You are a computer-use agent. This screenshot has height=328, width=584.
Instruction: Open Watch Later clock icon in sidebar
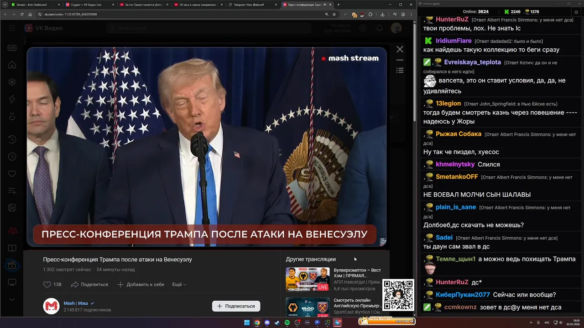coord(12,157)
